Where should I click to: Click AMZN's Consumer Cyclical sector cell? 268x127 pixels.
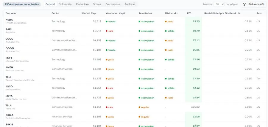63,69
